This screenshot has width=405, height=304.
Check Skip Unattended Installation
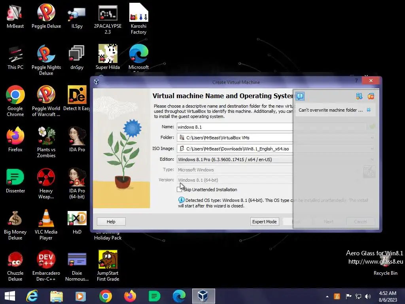click(x=179, y=190)
